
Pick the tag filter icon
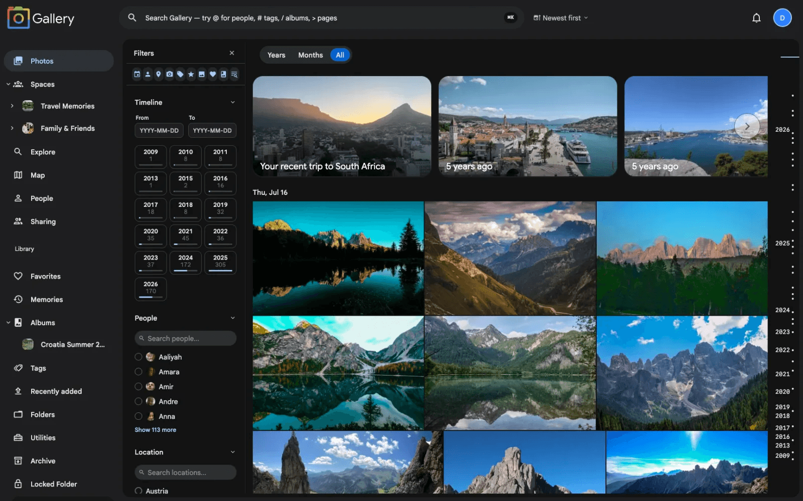[x=180, y=74]
